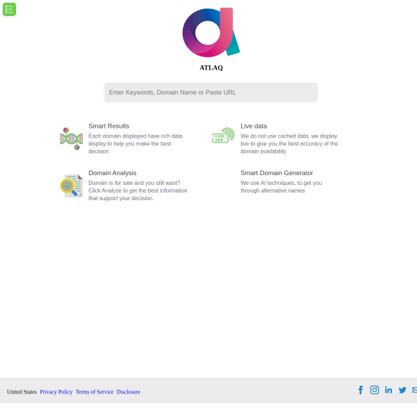This screenshot has width=417, height=417.
Task: Visit the Facebook page icon
Action: 361,390
